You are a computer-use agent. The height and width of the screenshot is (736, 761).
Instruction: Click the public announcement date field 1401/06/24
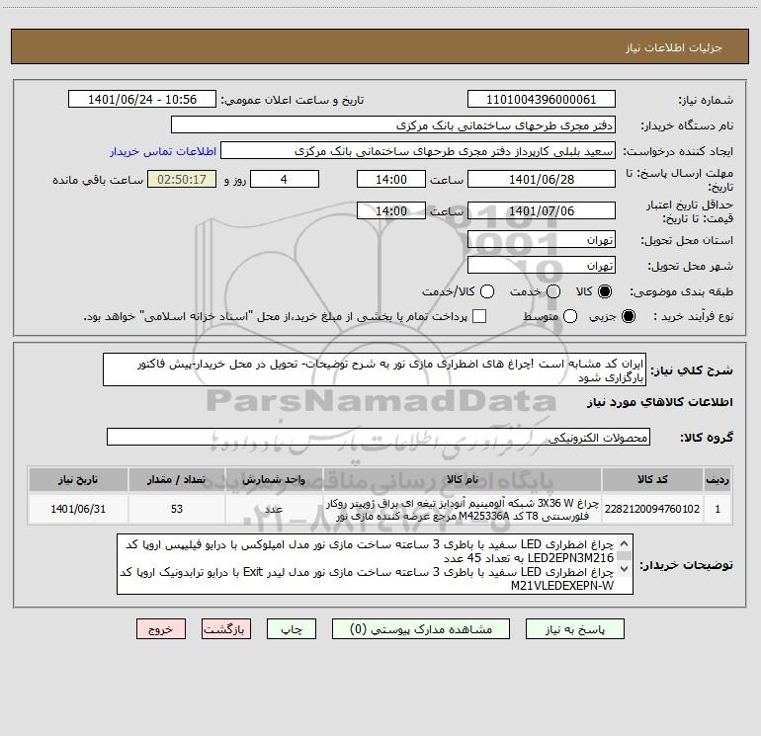142,100
